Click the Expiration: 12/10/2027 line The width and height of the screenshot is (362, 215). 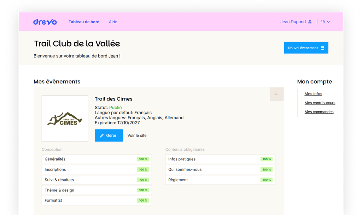coord(117,123)
